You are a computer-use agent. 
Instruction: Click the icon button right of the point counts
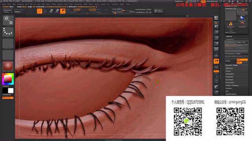tap(159, 11)
